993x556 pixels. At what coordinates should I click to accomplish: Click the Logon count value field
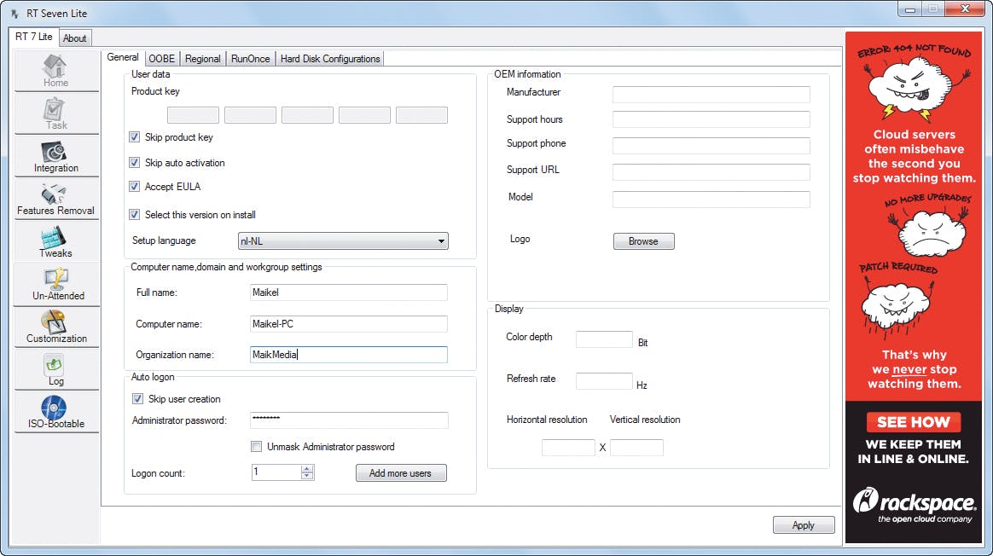(276, 472)
